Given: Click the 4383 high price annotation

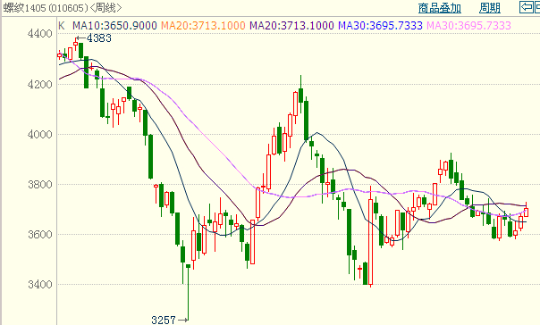Looking at the screenshot, I should click(99, 38).
